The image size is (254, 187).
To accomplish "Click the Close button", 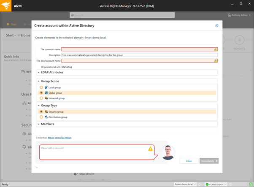I will pos(189,161).
